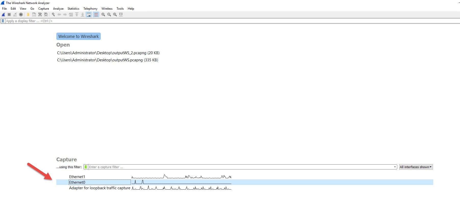This screenshot has height=216, width=460.
Task: Jump to first packet icon
Action: point(77,15)
